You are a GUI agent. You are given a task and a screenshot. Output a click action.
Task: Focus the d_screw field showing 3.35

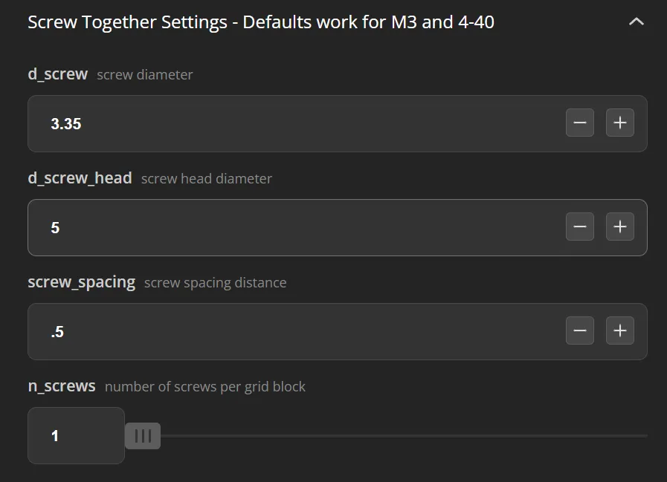point(297,124)
